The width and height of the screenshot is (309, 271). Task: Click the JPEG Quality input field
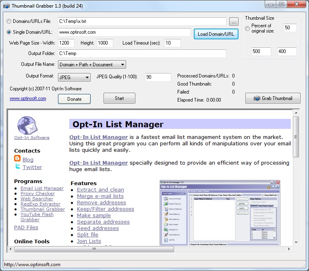coord(158,77)
